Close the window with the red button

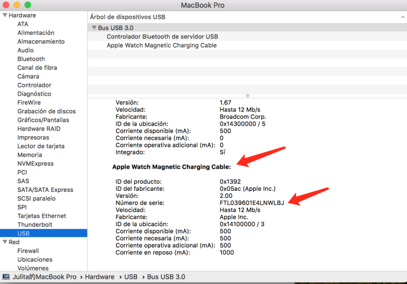click(x=6, y=5)
